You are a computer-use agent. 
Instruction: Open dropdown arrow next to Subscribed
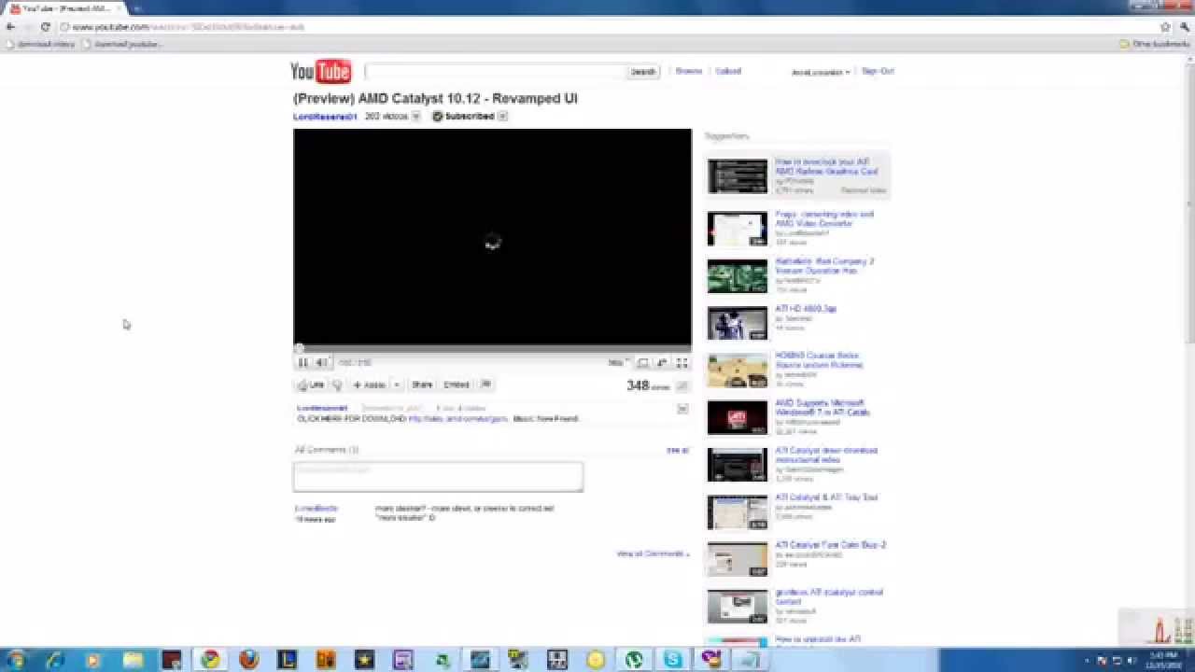(x=502, y=117)
